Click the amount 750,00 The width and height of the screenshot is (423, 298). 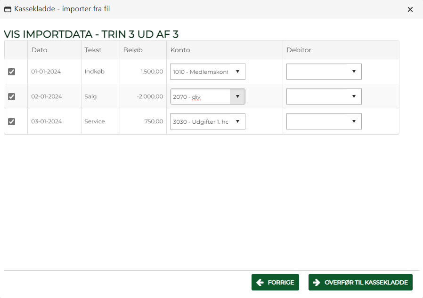tap(154, 121)
